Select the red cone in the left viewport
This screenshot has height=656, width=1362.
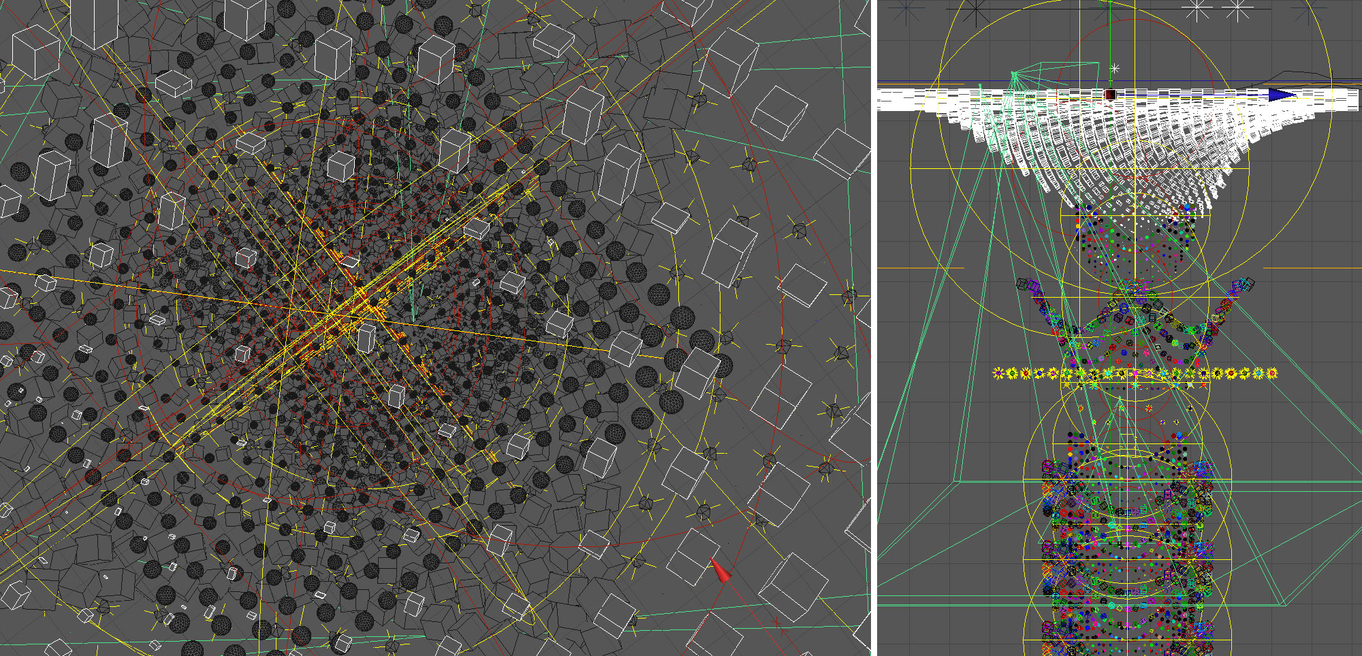tap(721, 571)
